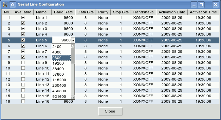
Task: Click Line 14 Stop Bits cell
Action: point(121,90)
